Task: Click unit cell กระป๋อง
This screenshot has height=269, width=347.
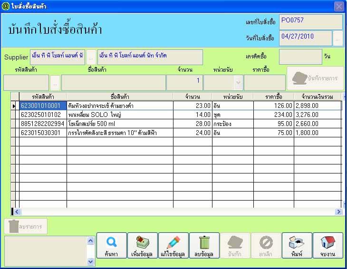Action: click(233, 124)
